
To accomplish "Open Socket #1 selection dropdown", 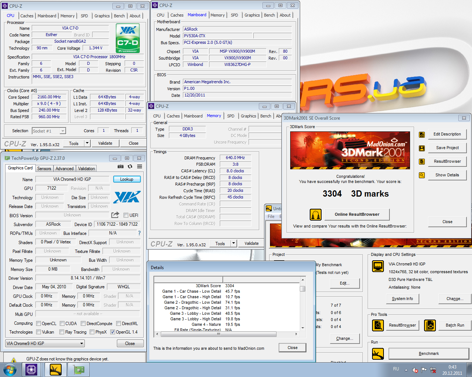I will (63, 131).
